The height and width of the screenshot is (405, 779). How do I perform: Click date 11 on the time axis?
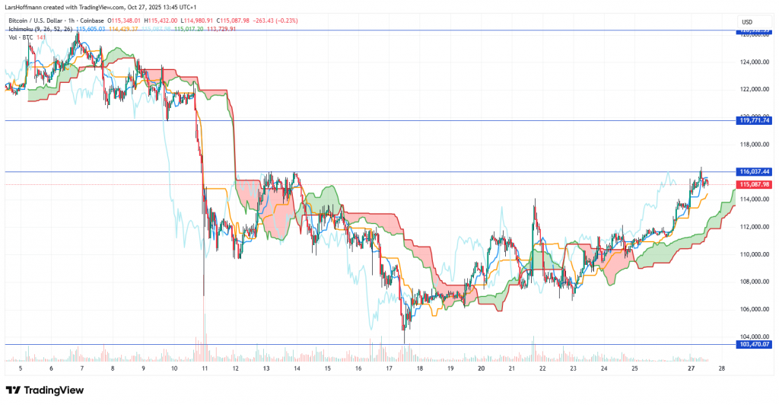(205, 367)
